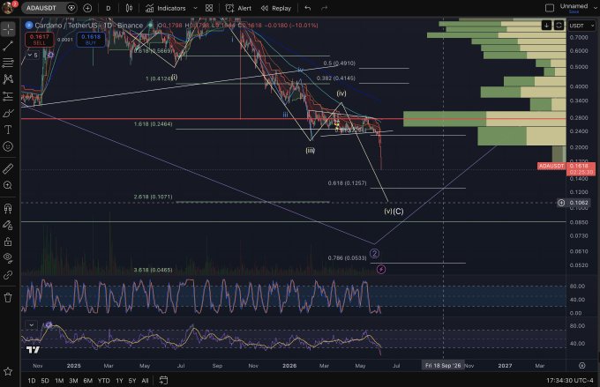Select the crosshair cursor tool
Image resolution: width=600 pixels, height=387 pixels.
tap(8, 29)
